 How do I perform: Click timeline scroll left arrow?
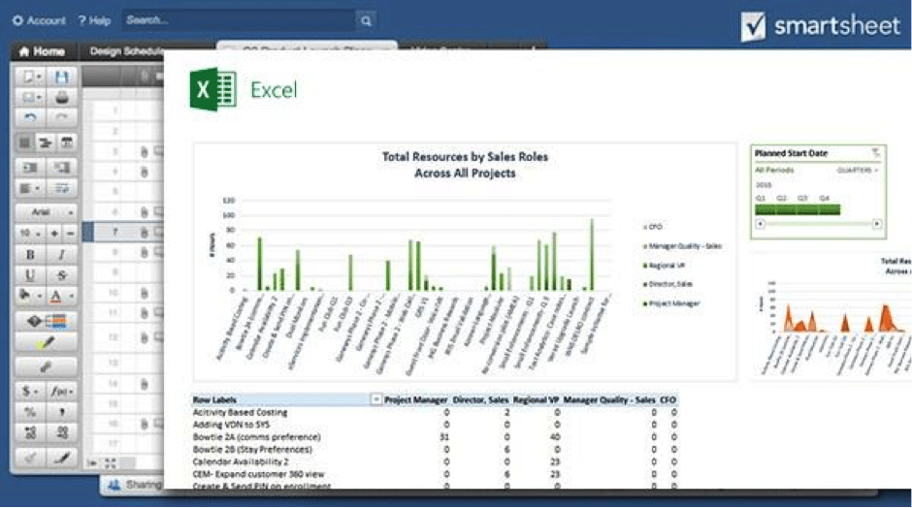point(760,224)
